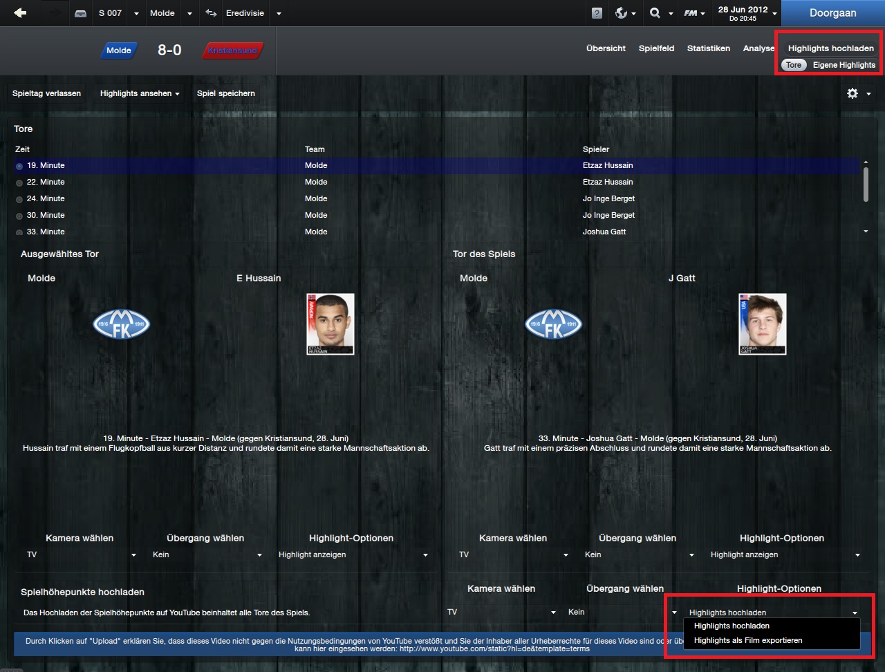Viewport: 885px width, 672px height.
Task: Select the 22. Minute goal radio button
Action: coord(19,183)
